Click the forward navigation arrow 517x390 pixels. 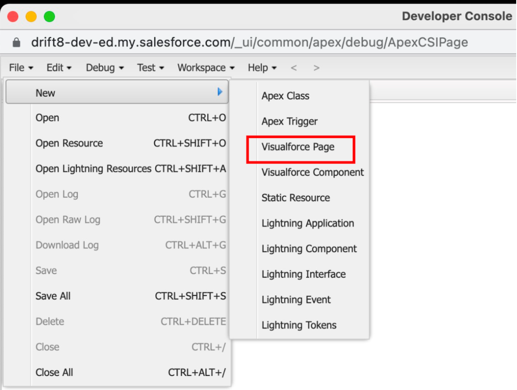[316, 68]
